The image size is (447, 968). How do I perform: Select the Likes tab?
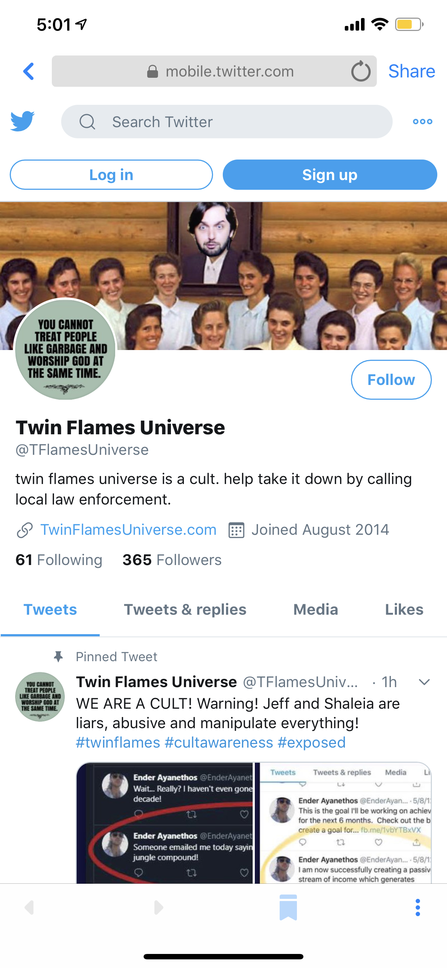pos(404,610)
